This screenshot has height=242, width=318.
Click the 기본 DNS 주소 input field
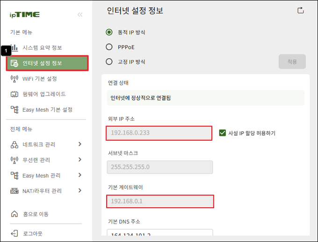click(x=160, y=233)
